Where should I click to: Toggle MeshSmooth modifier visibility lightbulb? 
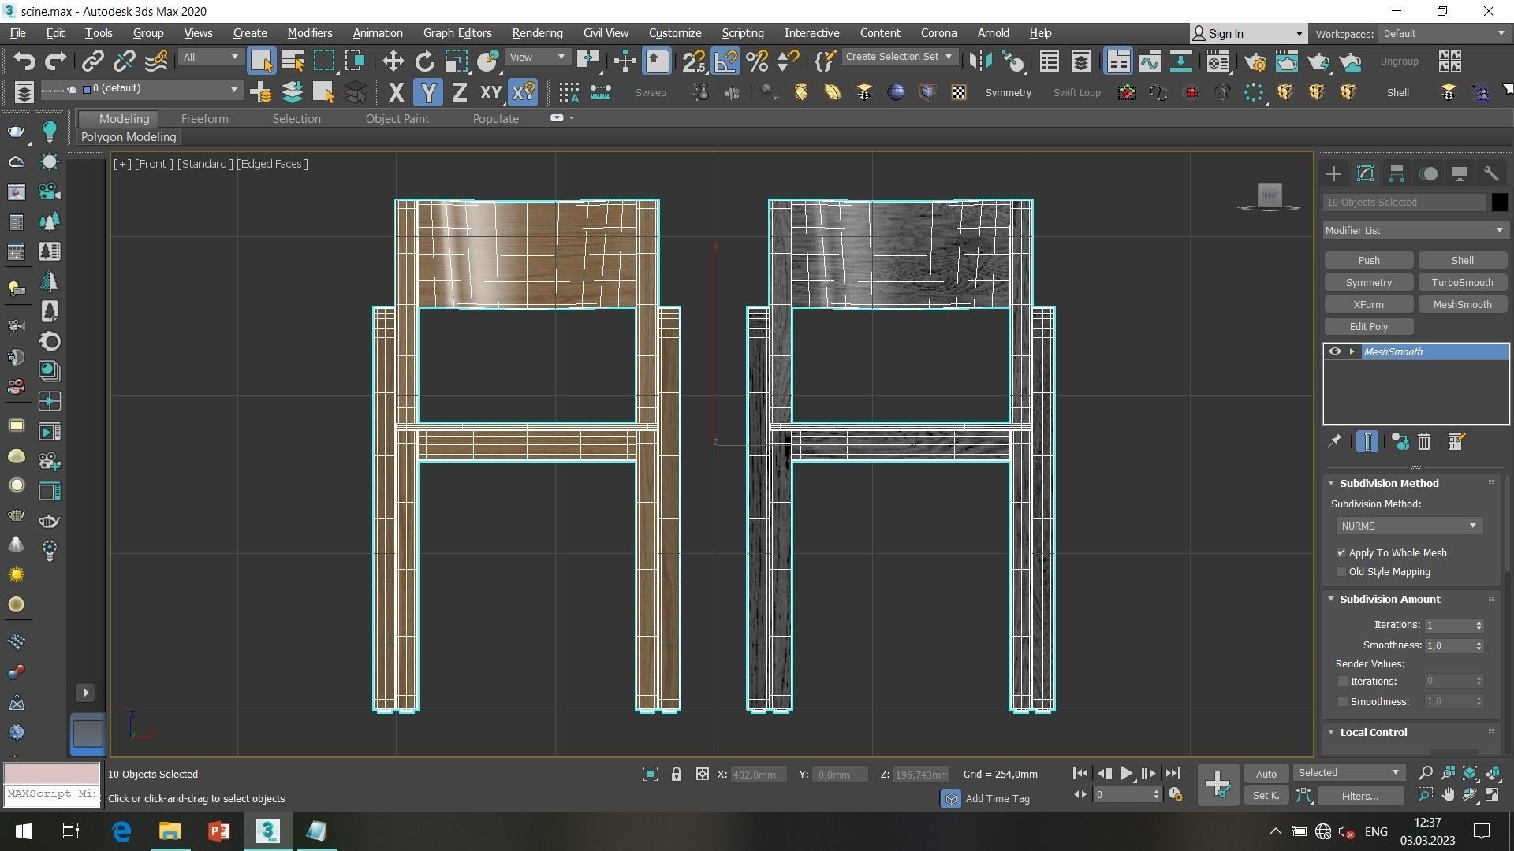pyautogui.click(x=1335, y=351)
